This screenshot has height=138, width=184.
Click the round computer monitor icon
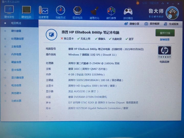[x=52, y=35]
